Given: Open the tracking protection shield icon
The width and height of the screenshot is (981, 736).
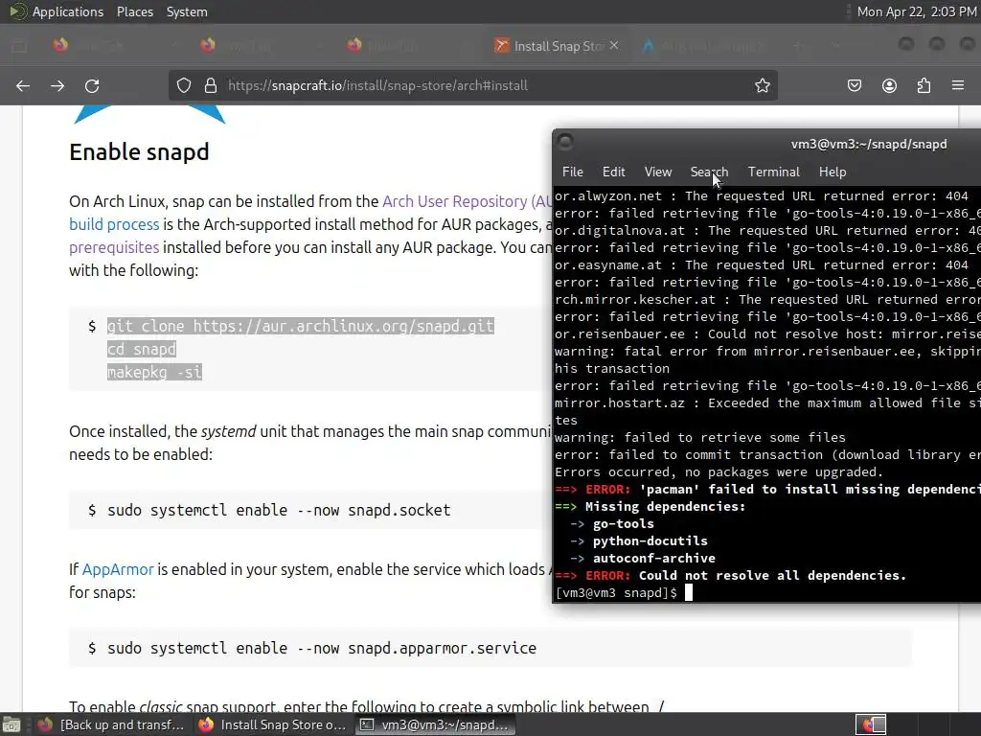Looking at the screenshot, I should (183, 85).
